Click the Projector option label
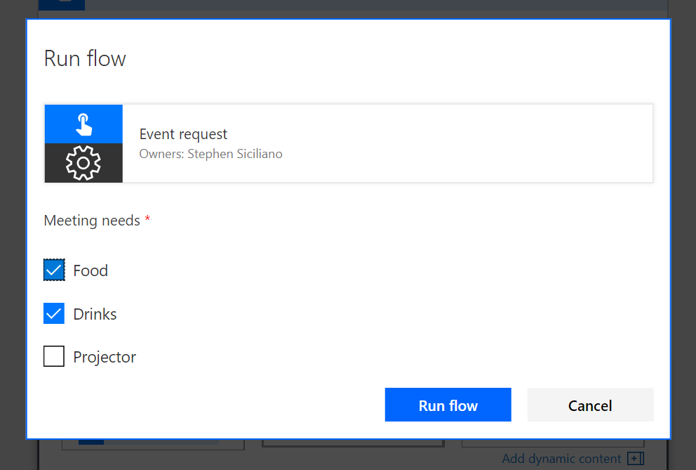 pyautogui.click(x=105, y=357)
